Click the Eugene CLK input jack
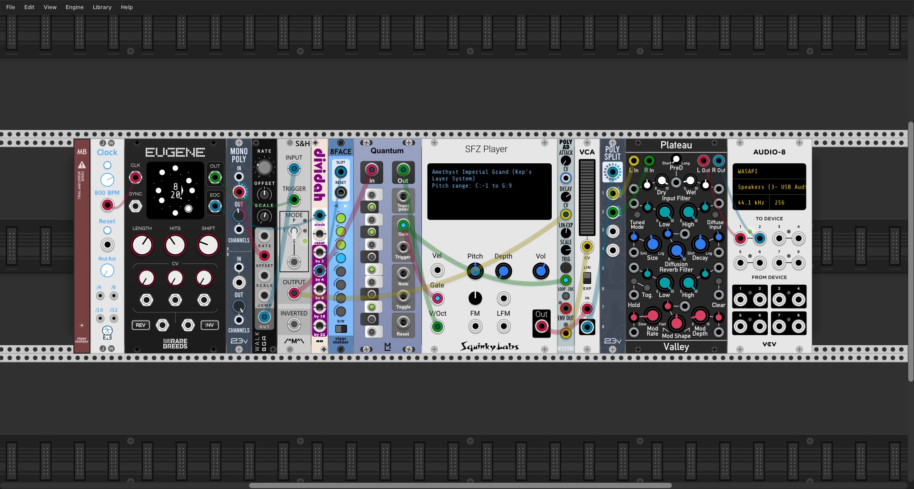Image resolution: width=914 pixels, height=489 pixels. tap(136, 178)
